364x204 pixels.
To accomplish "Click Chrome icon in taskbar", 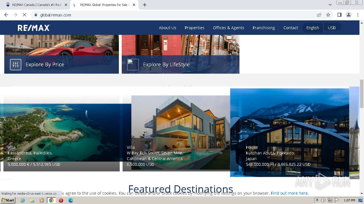I will (51, 200).
